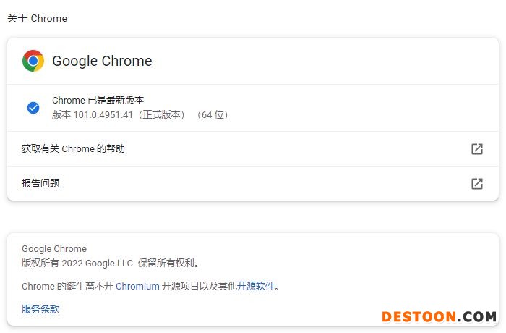Click the blue update checkmark icon
Image resolution: width=506 pixels, height=333 pixels.
(33, 107)
